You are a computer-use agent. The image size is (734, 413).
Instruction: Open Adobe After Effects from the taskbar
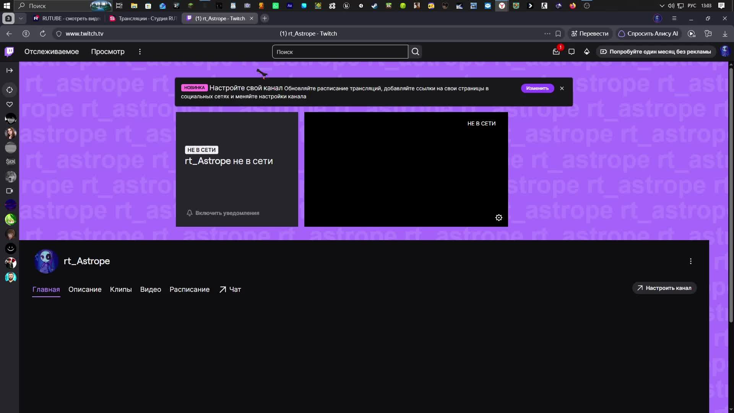pyautogui.click(x=290, y=6)
